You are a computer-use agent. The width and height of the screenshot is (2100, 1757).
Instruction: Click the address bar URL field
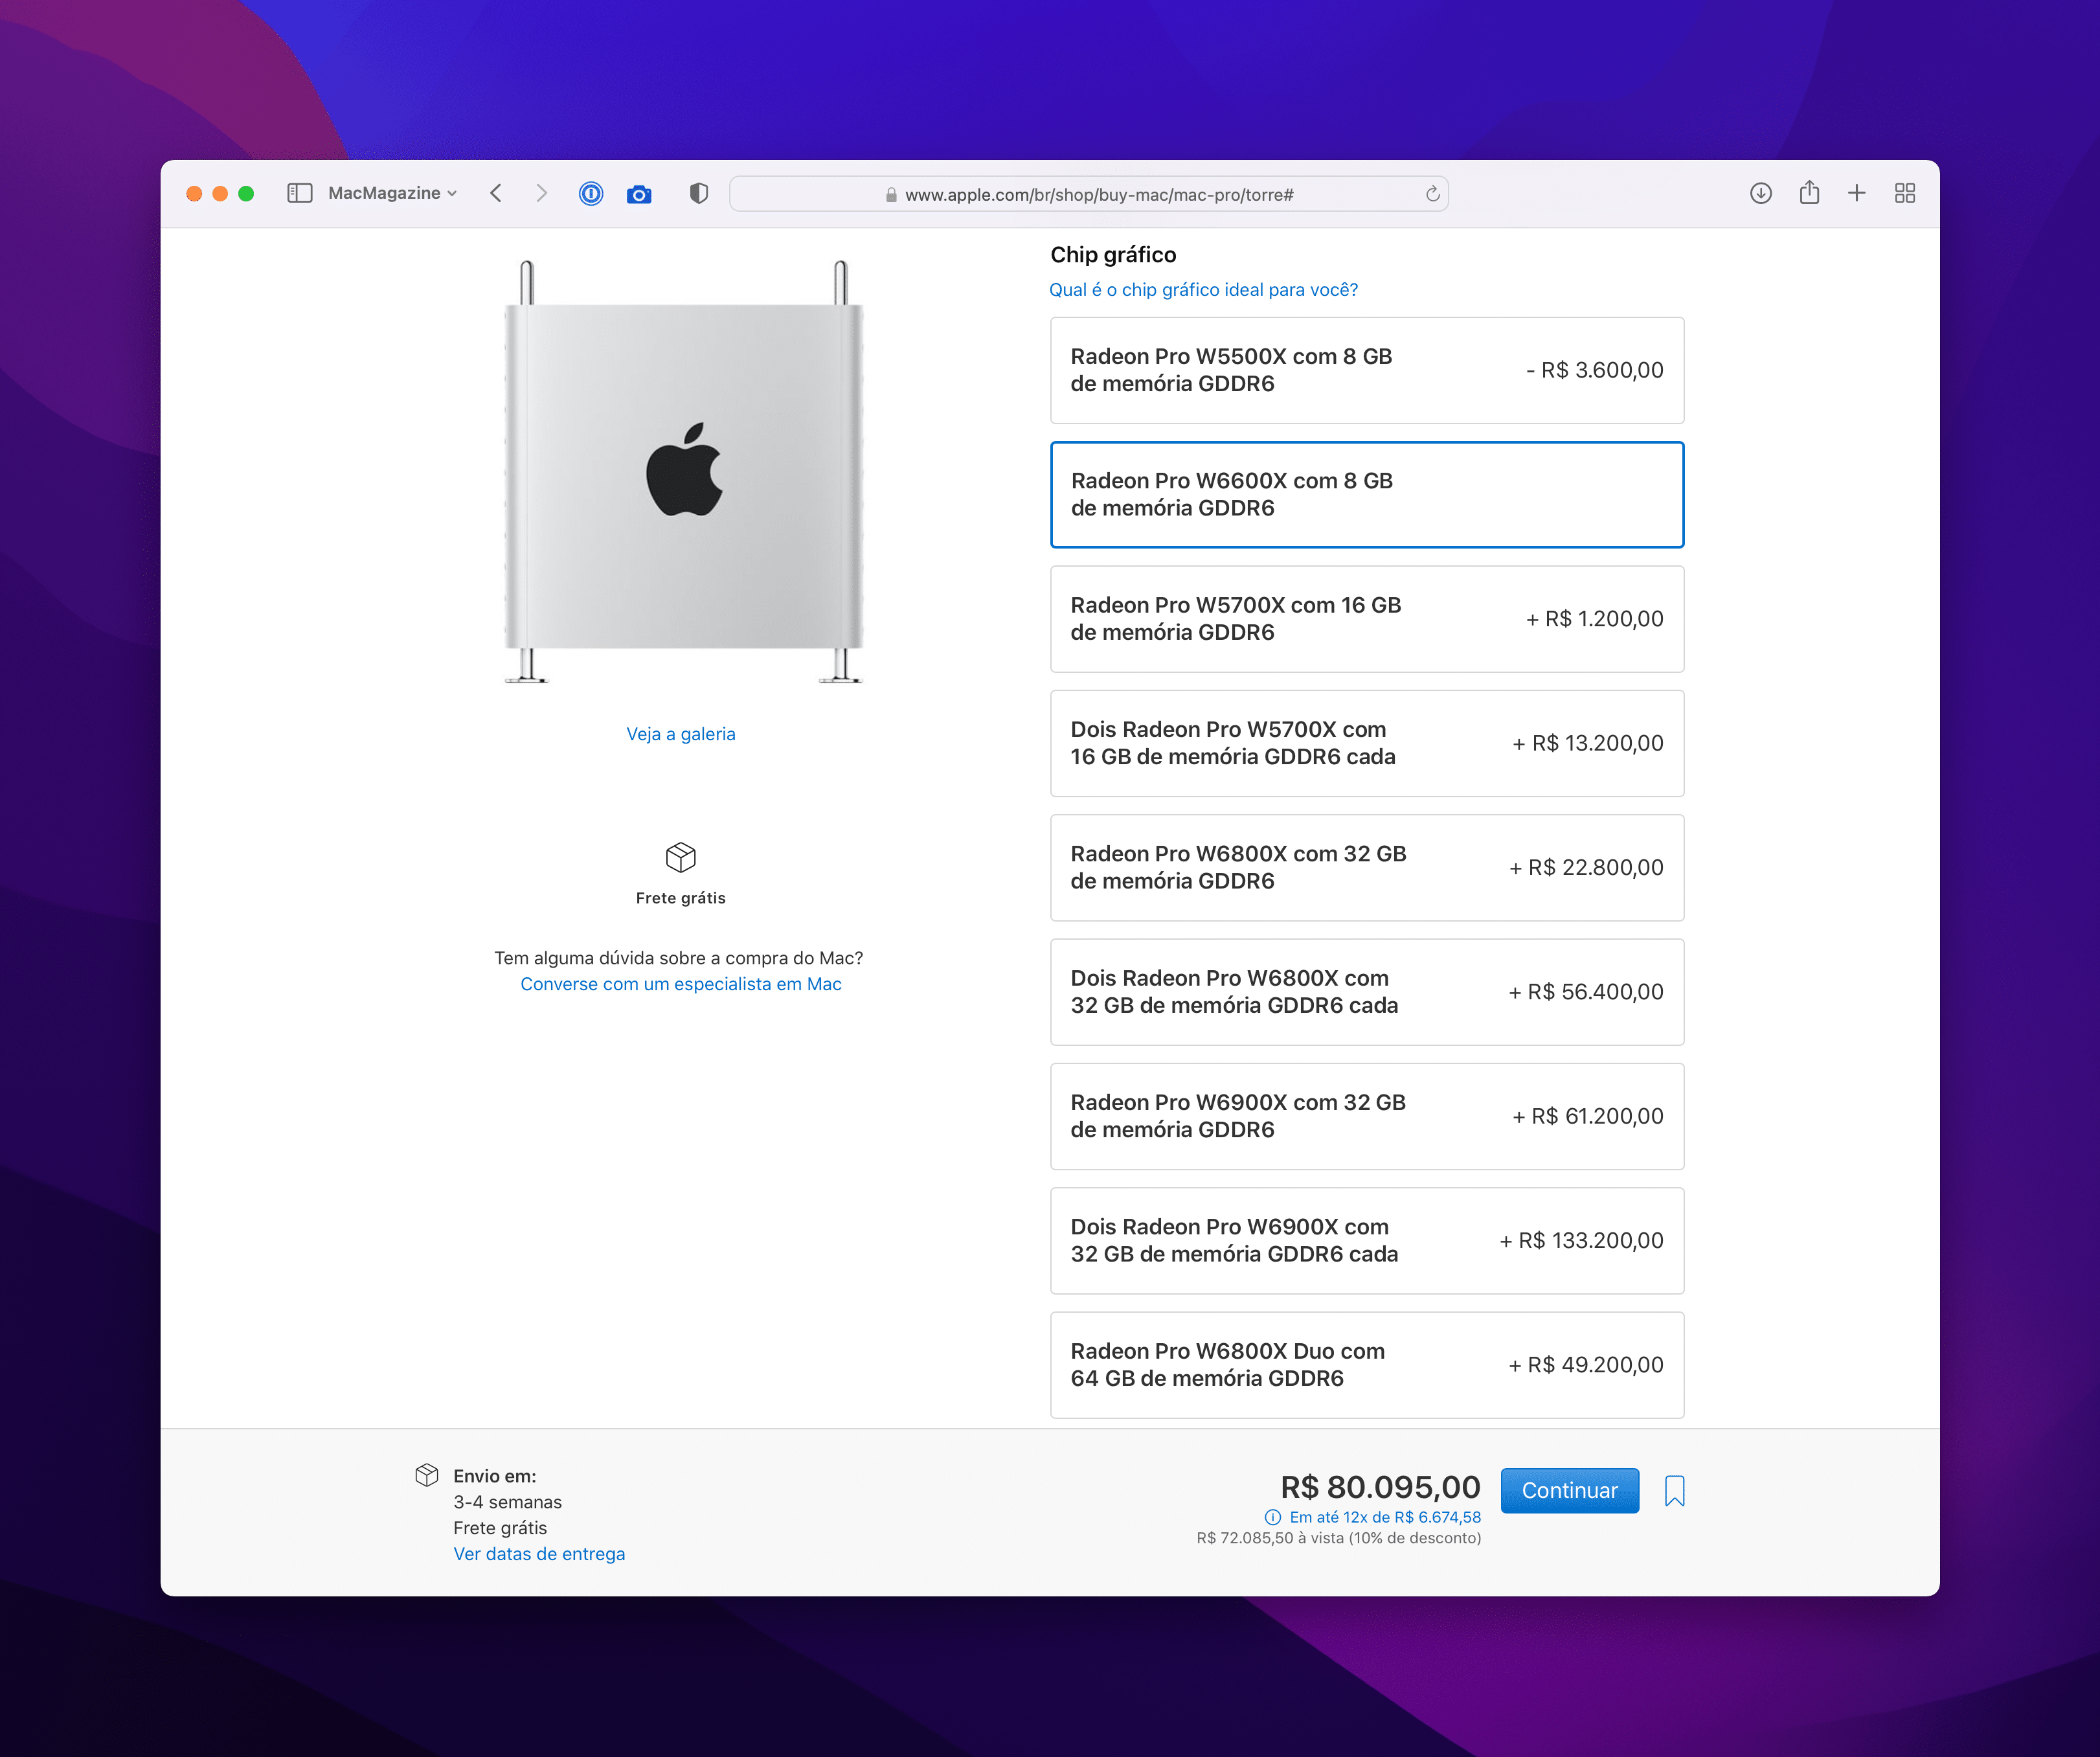click(x=1090, y=193)
